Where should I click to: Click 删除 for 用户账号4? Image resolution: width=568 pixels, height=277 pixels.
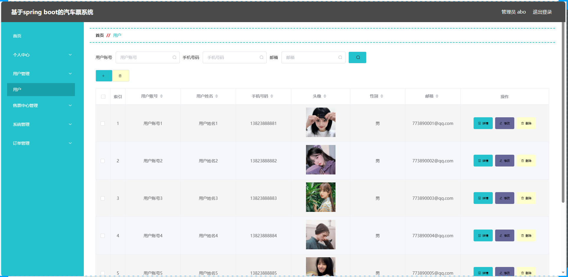pos(526,235)
